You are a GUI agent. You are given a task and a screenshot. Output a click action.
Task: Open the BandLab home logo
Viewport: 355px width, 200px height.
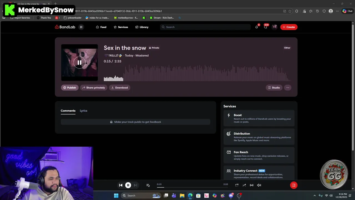pos(65,27)
